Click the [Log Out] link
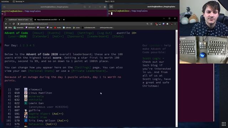This screenshot has width=228, height=128. [x=104, y=33]
